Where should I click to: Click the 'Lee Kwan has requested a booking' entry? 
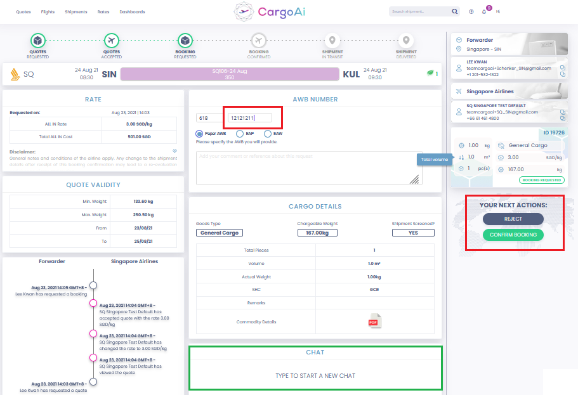[x=51, y=294]
